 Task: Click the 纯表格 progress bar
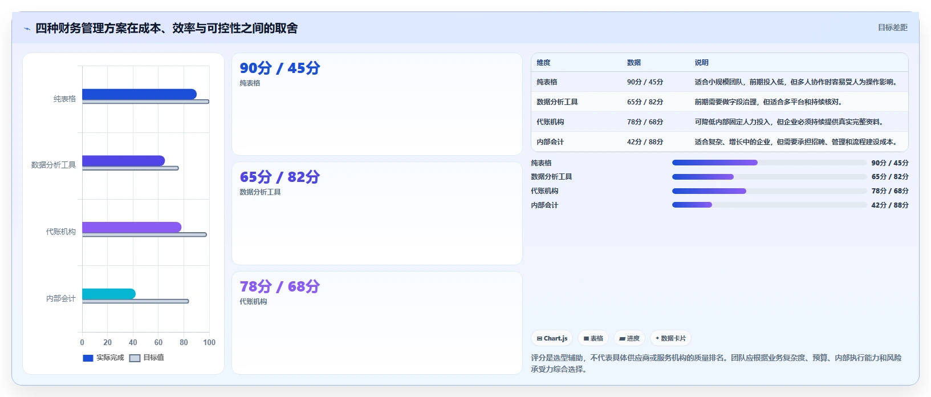click(769, 163)
